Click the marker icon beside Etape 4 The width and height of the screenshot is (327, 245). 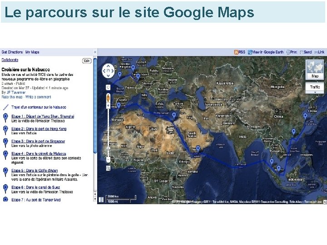click(5, 155)
